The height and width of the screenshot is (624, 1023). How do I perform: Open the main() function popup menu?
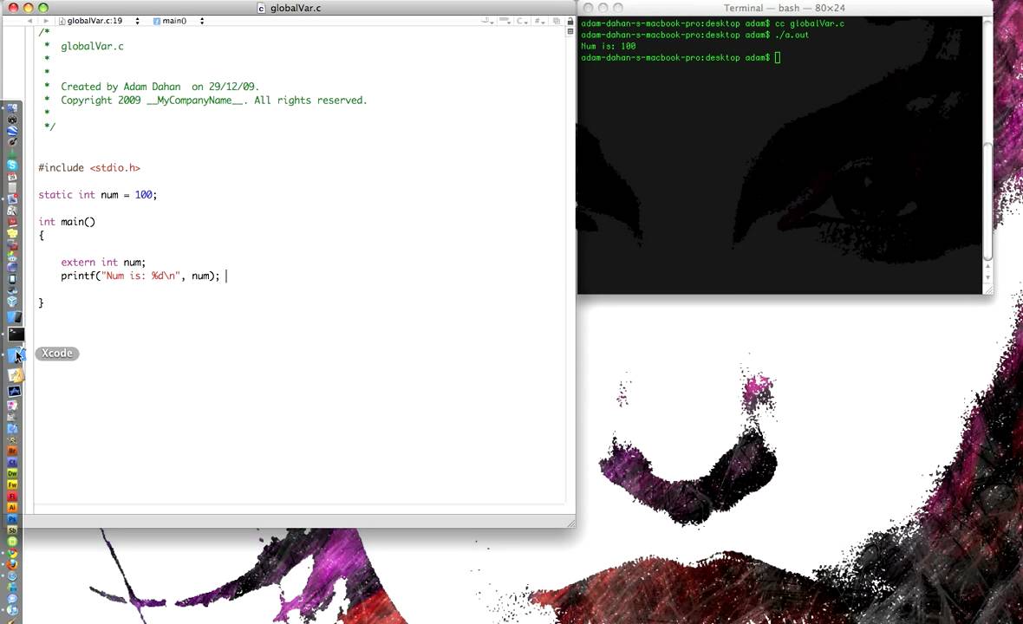coord(179,21)
